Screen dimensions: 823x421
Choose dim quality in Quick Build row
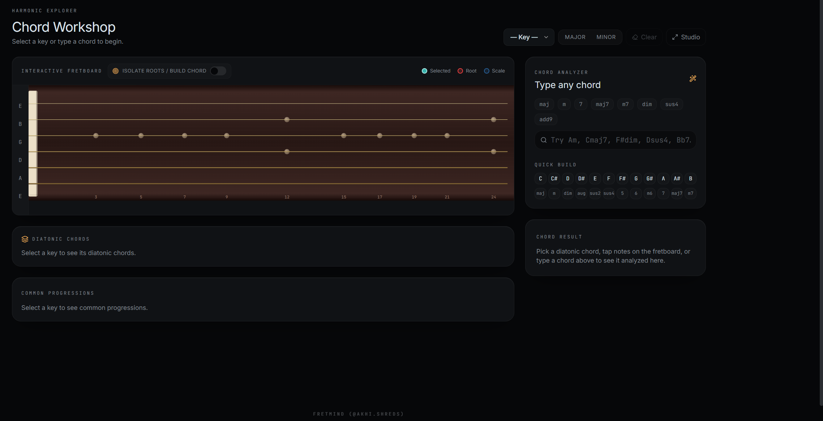tap(568, 193)
